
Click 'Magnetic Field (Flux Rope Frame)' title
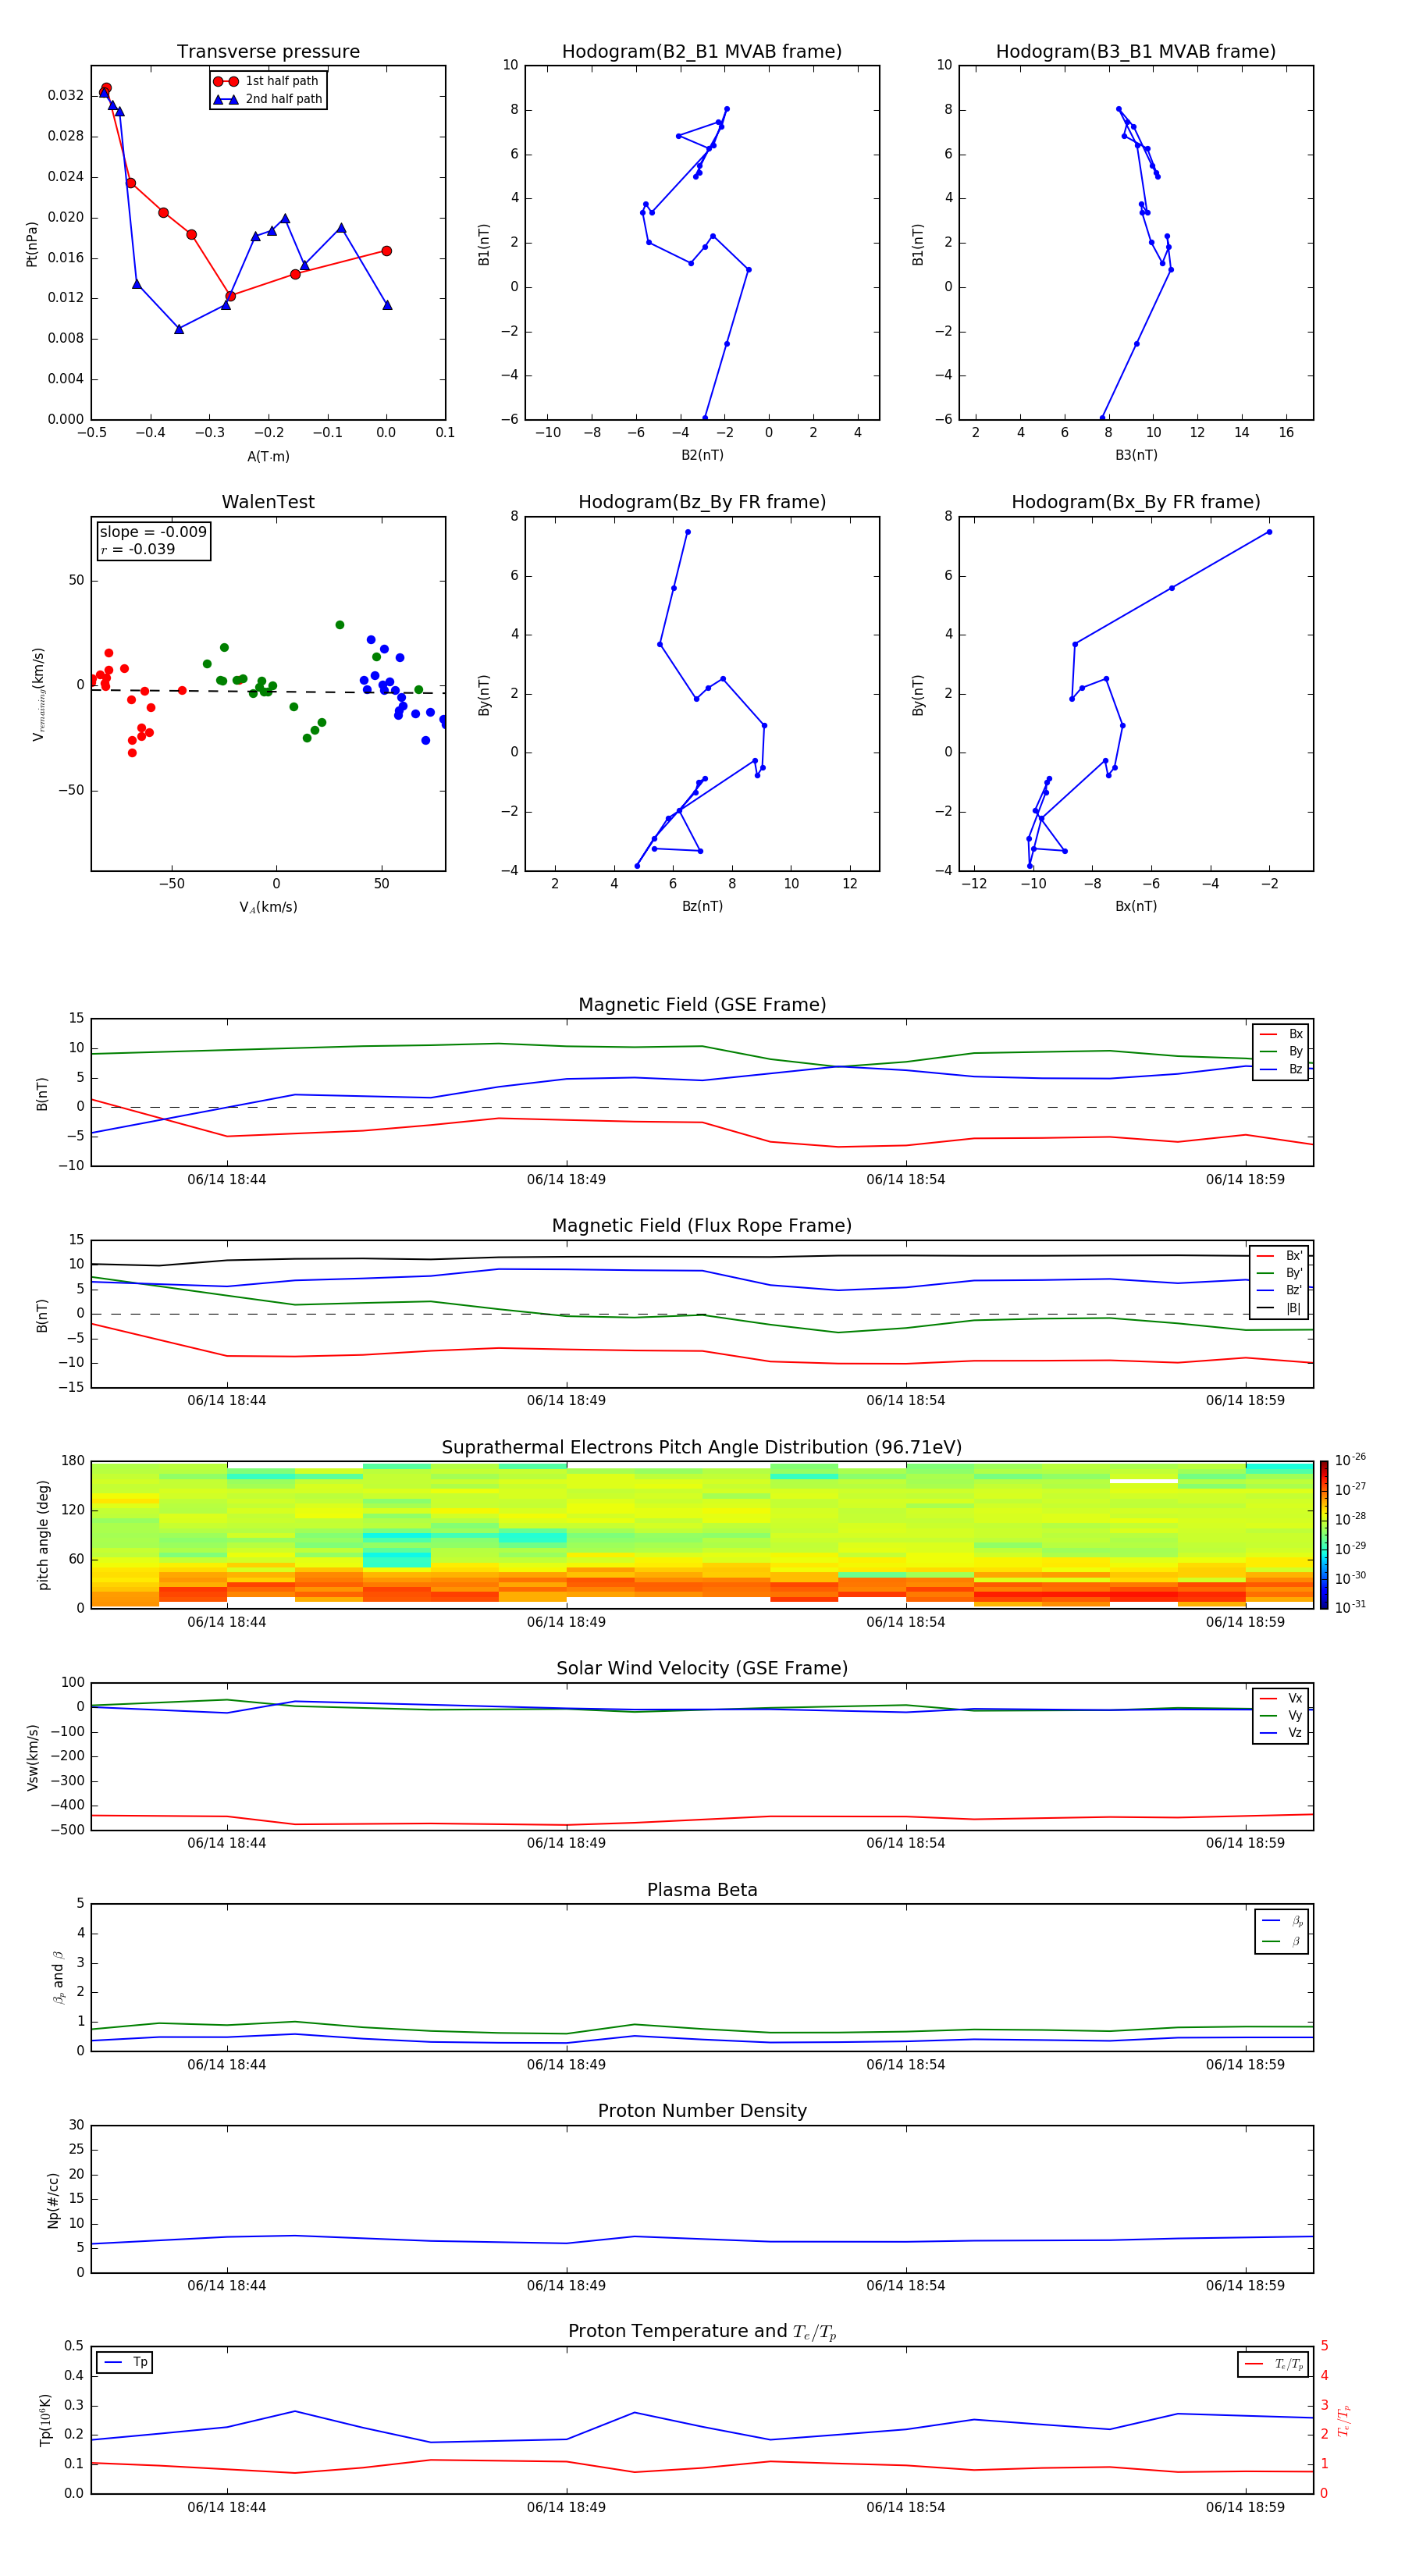702,1226
